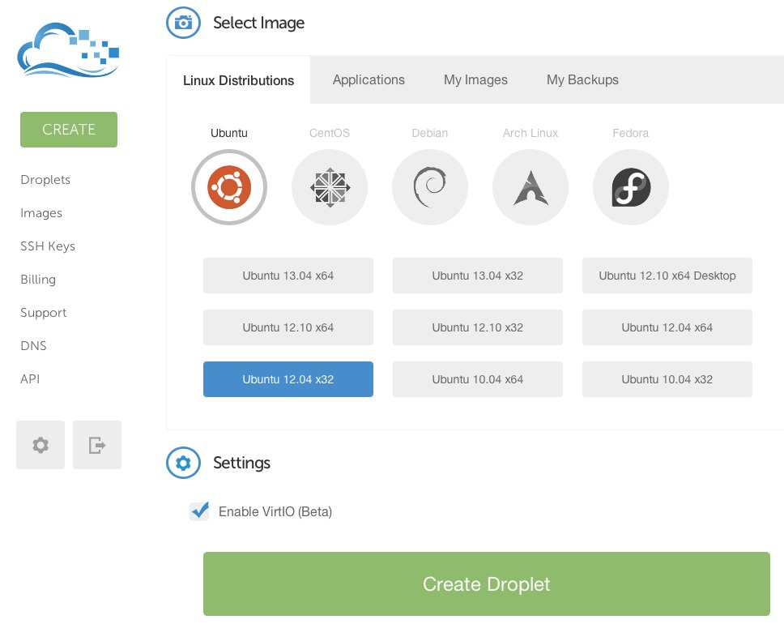Click the DigitalOcean cloud logo
This screenshot has height=624, width=784.
69,50
